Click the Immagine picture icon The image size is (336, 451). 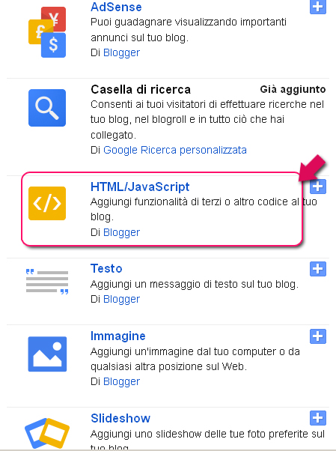click(x=47, y=354)
